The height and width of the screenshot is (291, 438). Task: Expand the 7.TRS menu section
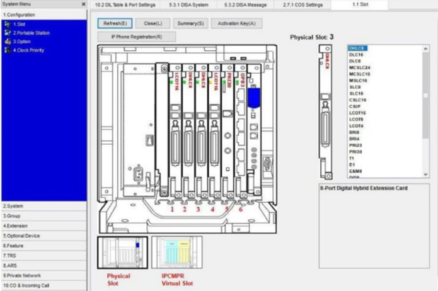[x=44, y=256]
